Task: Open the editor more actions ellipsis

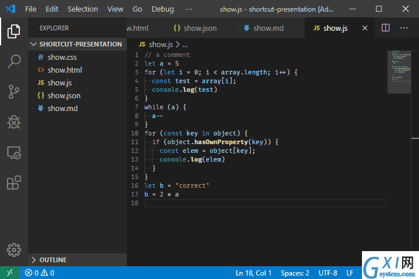Action: tap(403, 28)
